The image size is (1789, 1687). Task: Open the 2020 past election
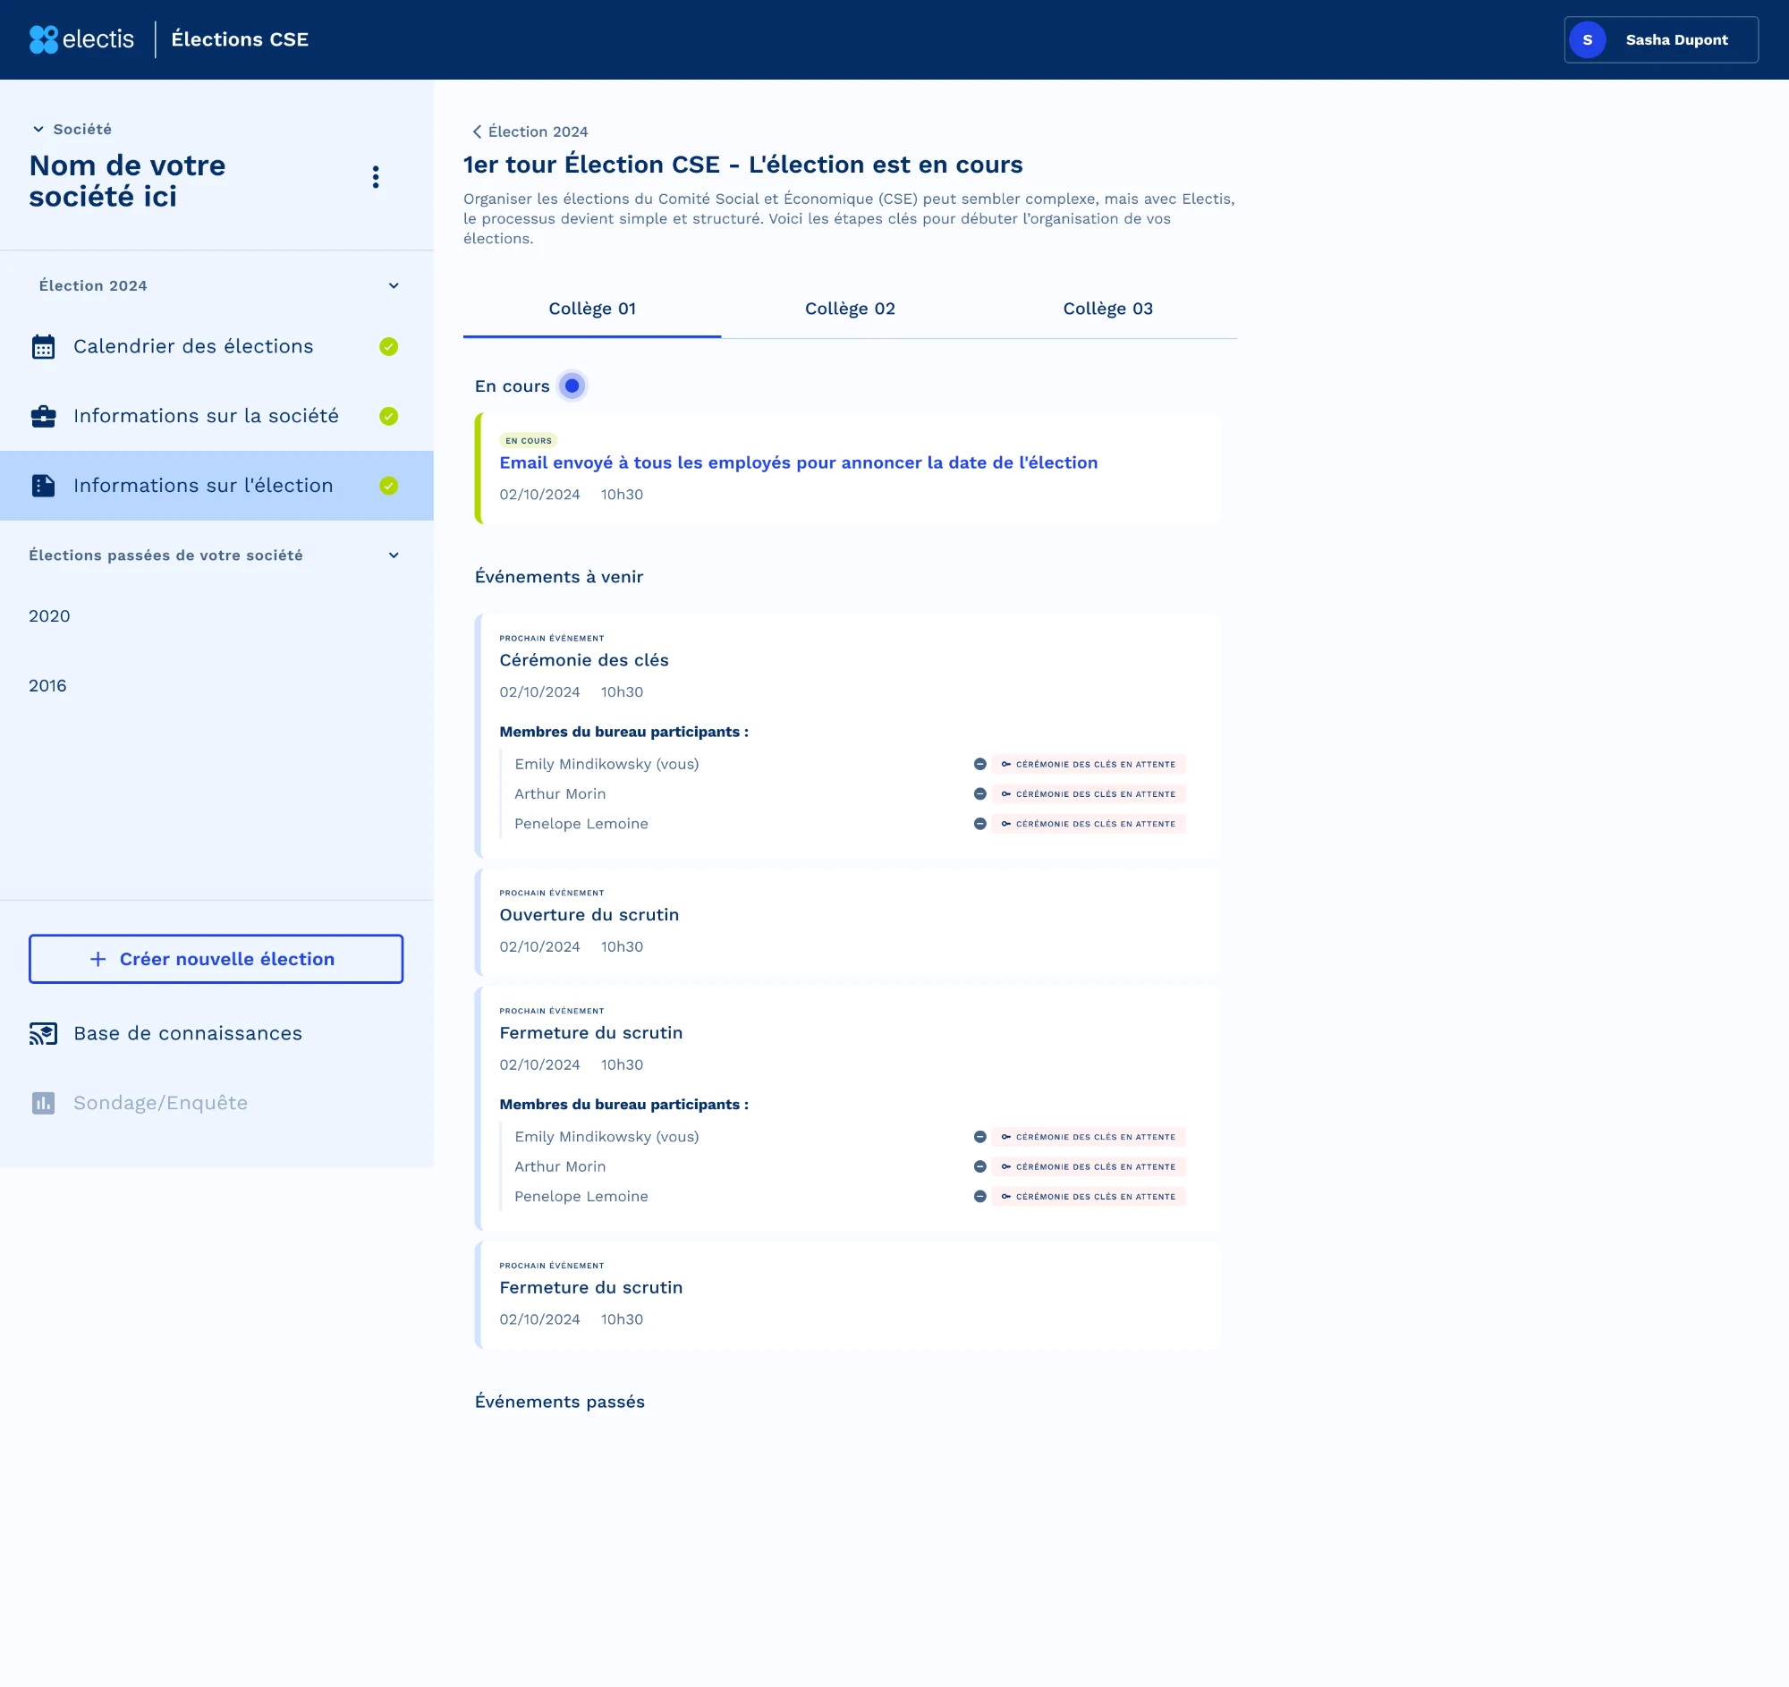tap(49, 616)
